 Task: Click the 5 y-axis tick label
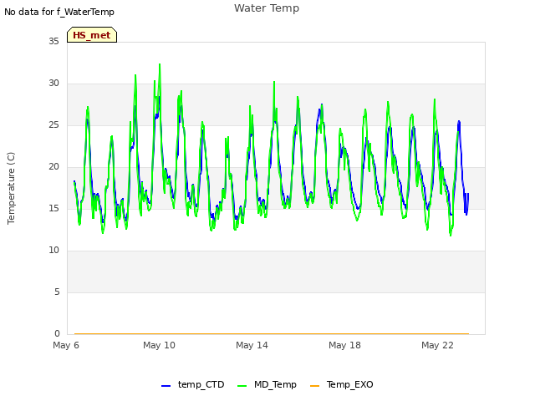click(57, 292)
